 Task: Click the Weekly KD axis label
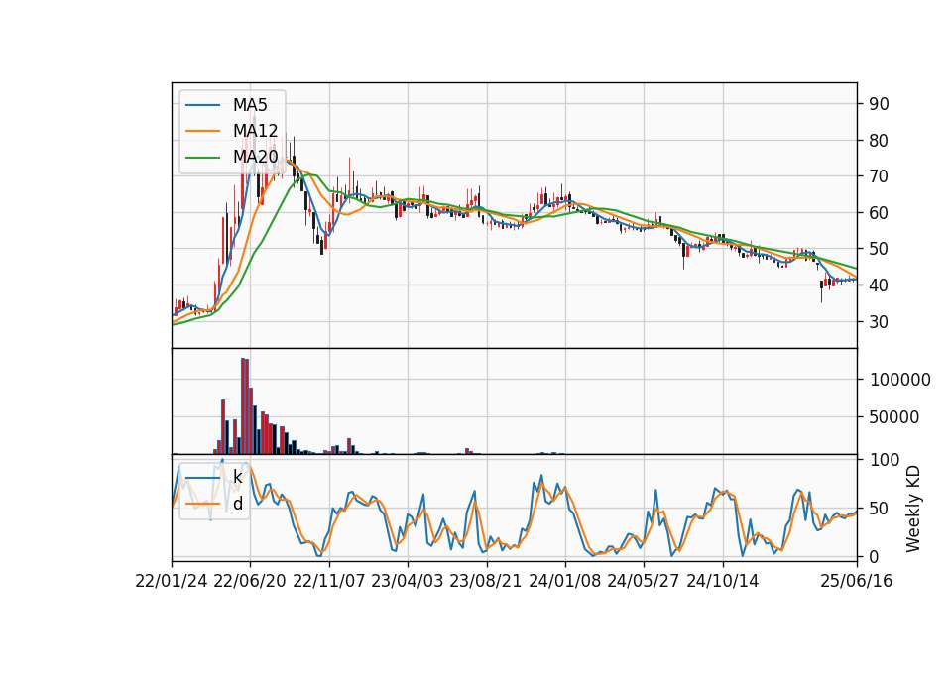[913, 509]
